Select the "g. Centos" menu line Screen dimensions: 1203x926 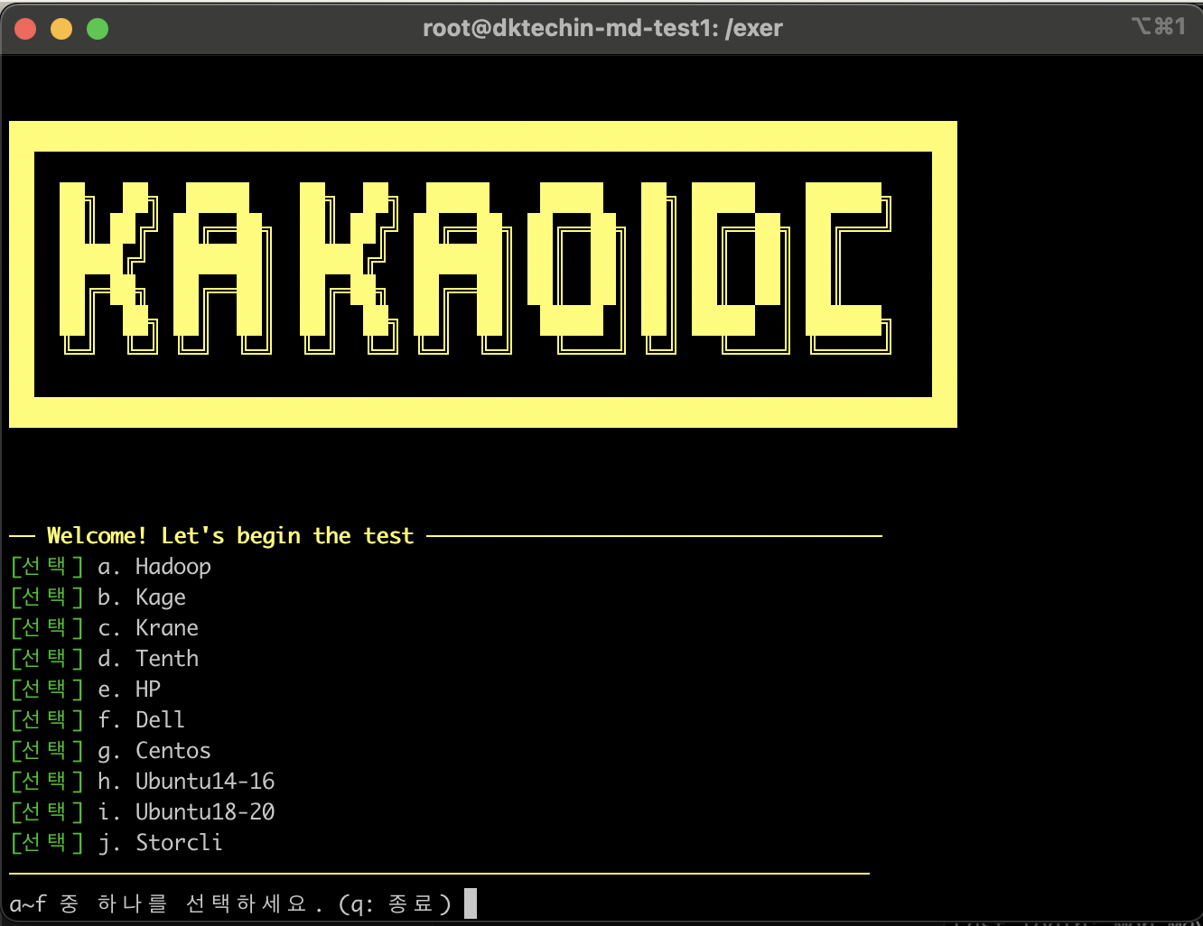click(111, 751)
